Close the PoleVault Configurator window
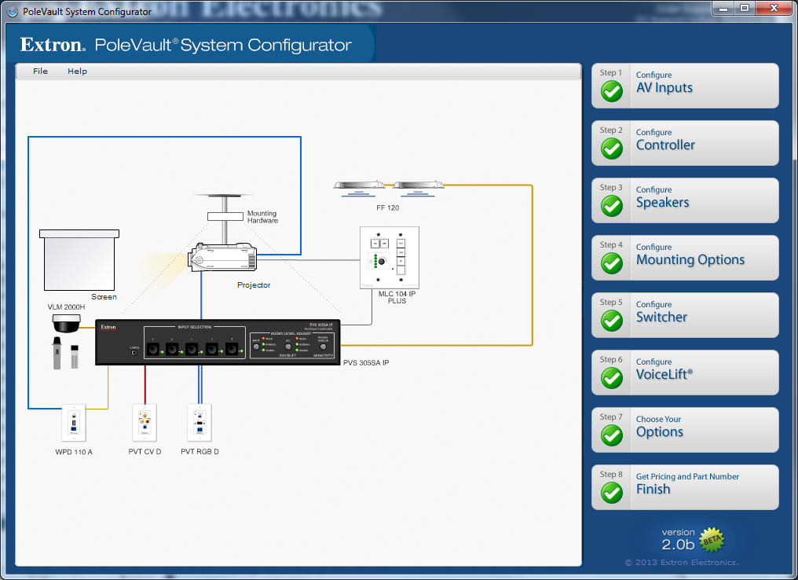Screen dimensions: 798x580 pos(774,8)
